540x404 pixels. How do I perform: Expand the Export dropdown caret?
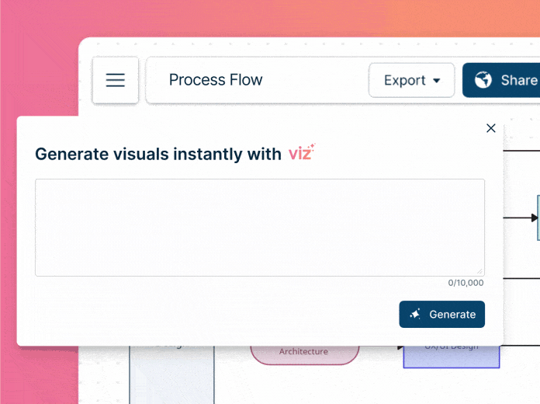pyautogui.click(x=437, y=81)
